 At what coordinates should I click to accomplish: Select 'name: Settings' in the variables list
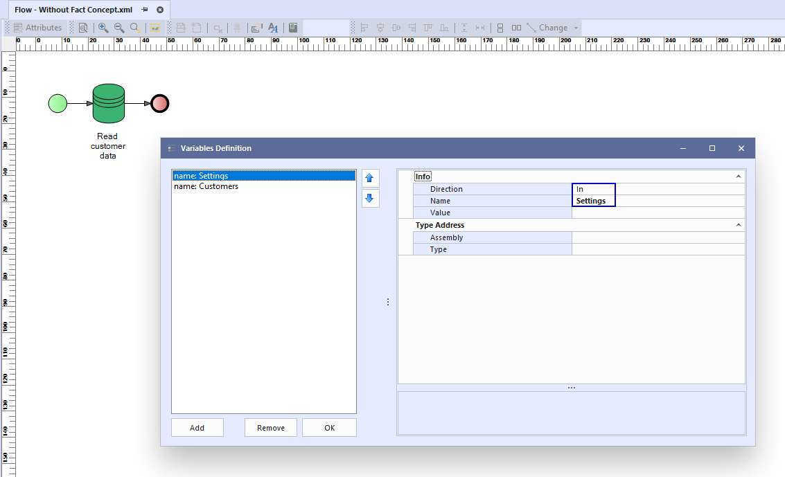click(264, 176)
